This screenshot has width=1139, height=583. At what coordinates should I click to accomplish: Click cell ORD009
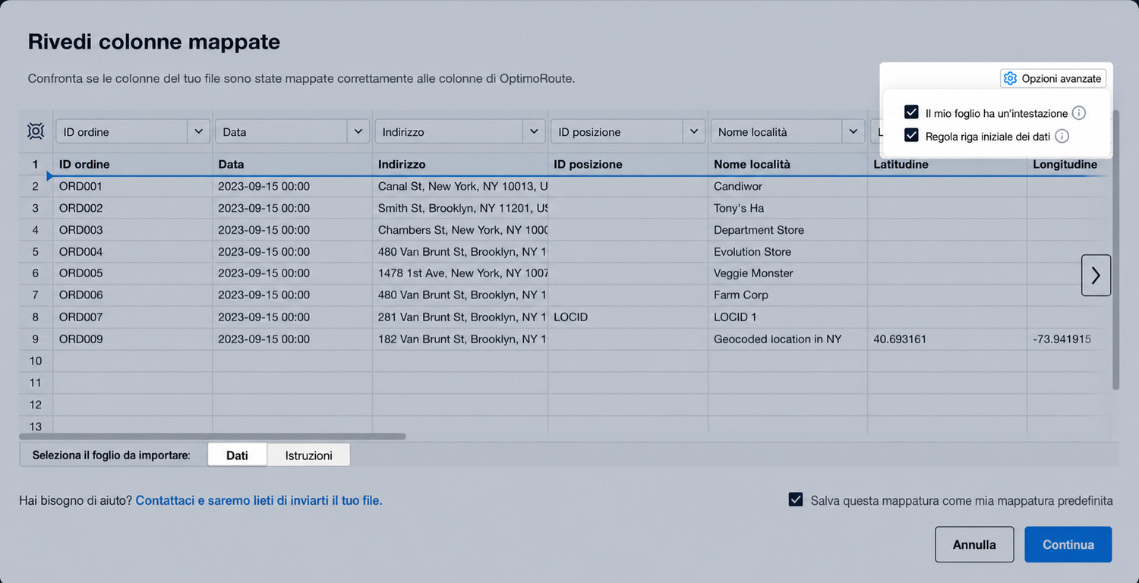point(133,339)
